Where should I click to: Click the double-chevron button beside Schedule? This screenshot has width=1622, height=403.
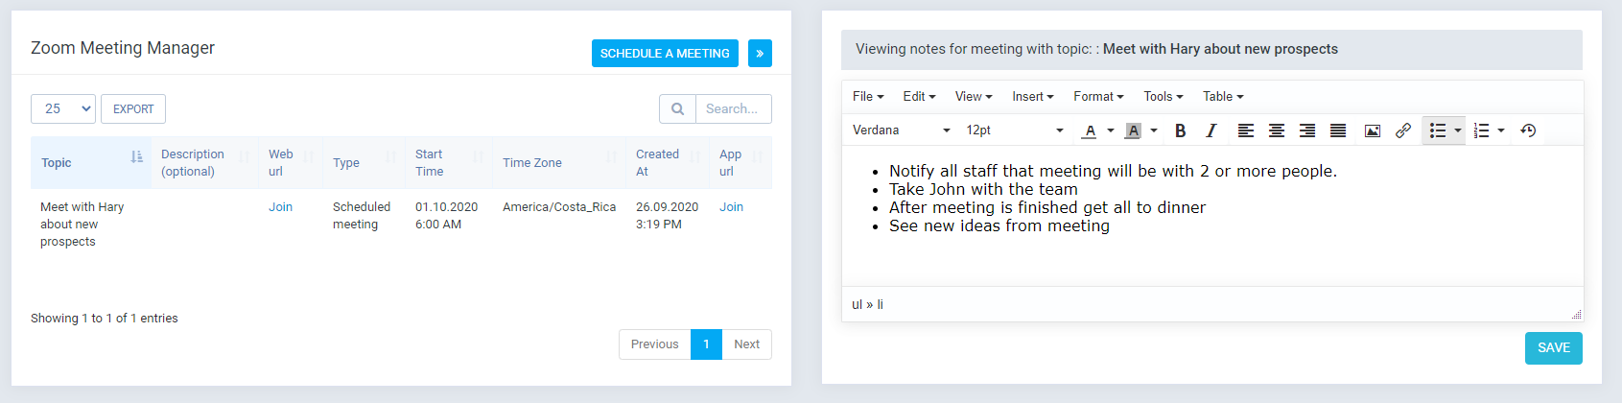tap(760, 54)
